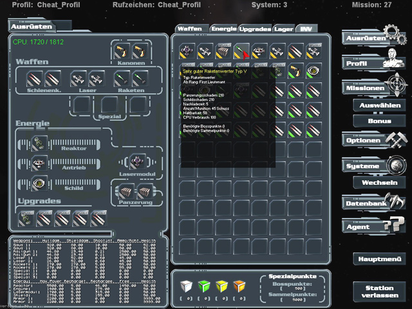
Task: Open the Ausrüsten panel tab at left
Action: point(32,26)
